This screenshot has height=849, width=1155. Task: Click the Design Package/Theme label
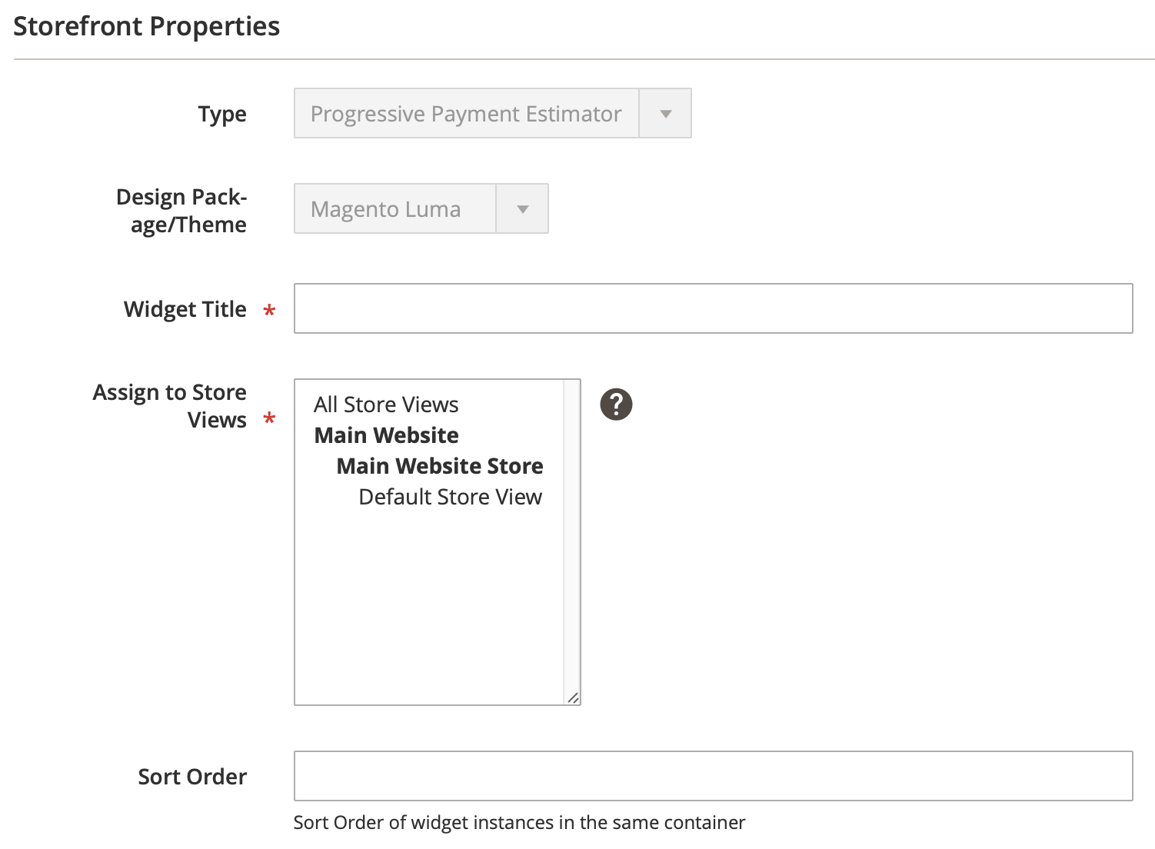pos(181,211)
